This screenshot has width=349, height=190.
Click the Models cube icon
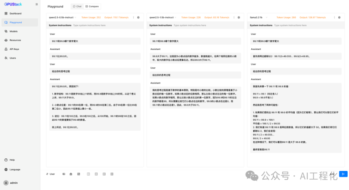(6, 31)
